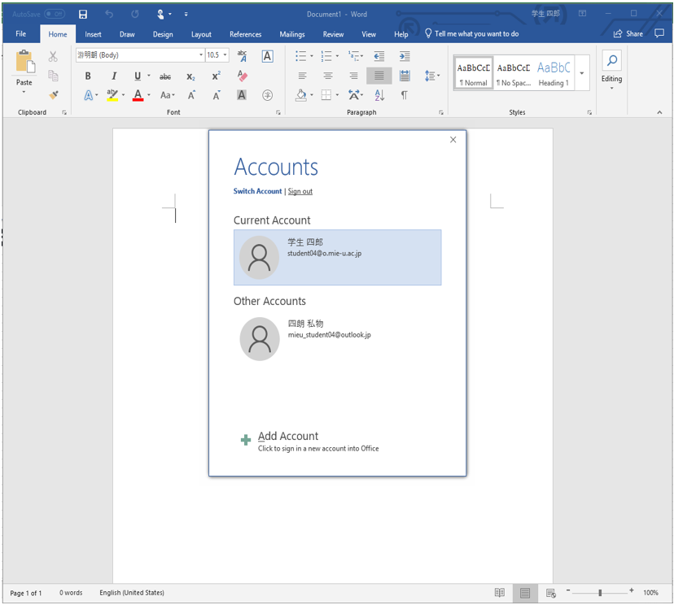Click the Tell me search box
This screenshot has width=674, height=605.
pyautogui.click(x=472, y=33)
